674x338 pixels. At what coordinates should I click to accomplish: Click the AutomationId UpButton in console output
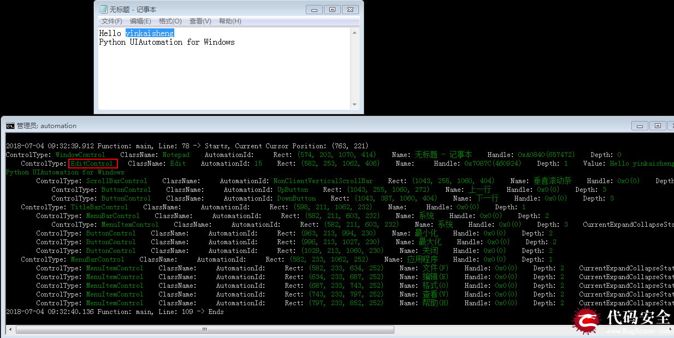293,190
